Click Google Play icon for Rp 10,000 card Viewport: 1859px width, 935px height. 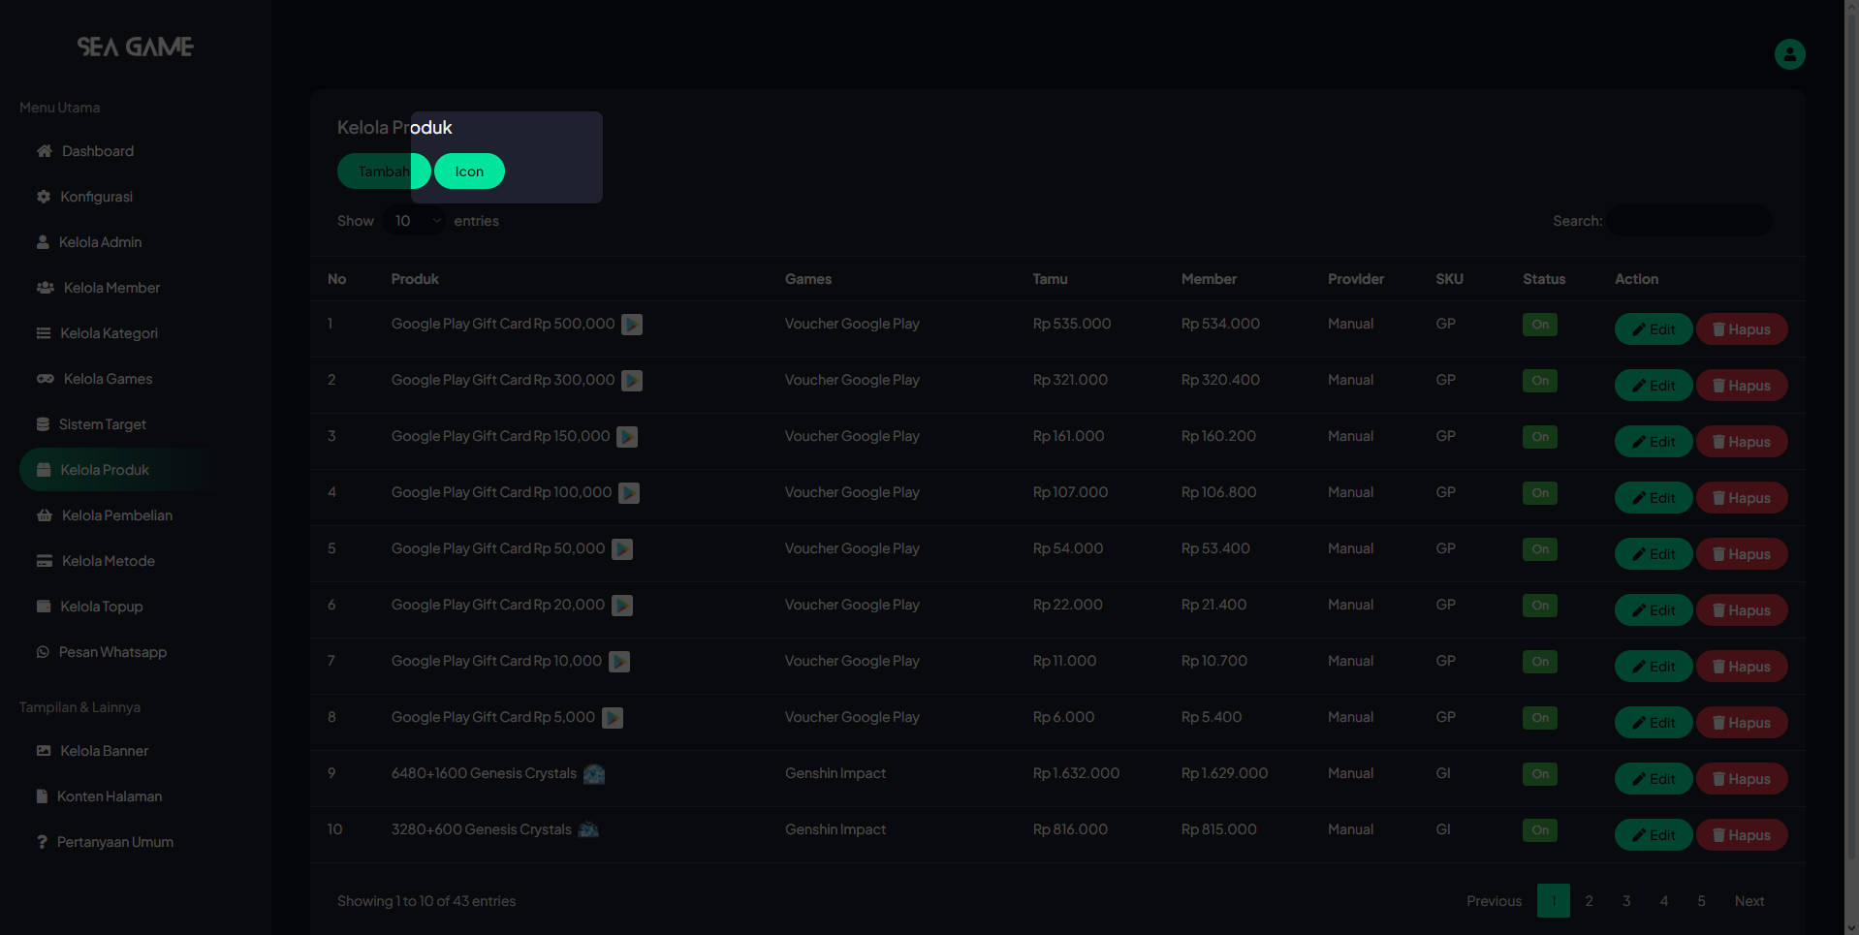pos(619,662)
